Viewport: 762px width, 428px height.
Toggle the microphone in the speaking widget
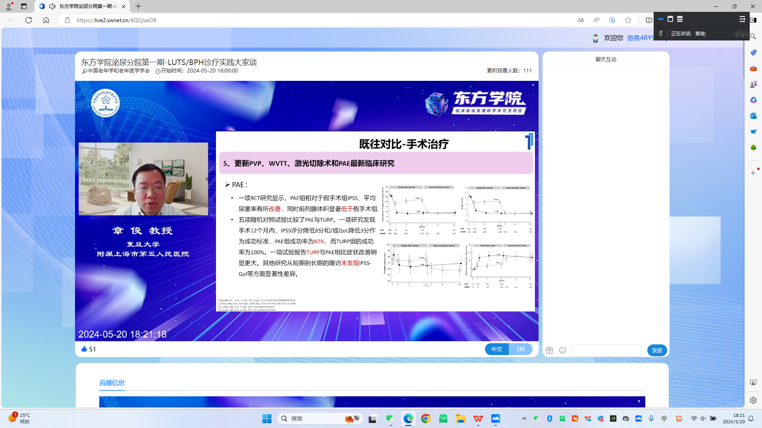coord(661,34)
